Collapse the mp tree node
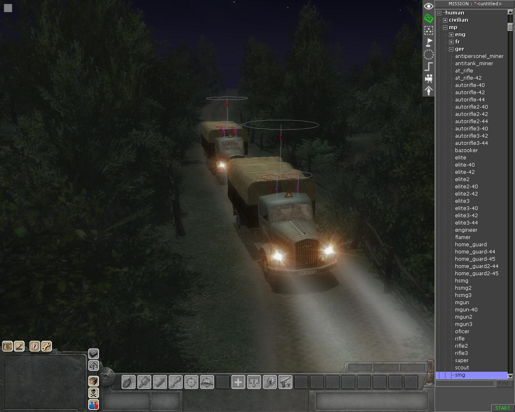This screenshot has width=515, height=412. pyautogui.click(x=445, y=27)
